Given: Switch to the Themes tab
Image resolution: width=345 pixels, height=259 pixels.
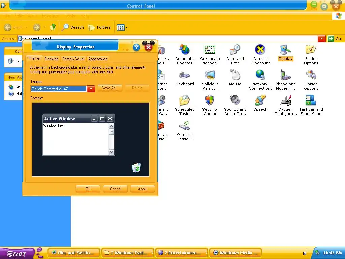Looking at the screenshot, I should click(x=34, y=58).
